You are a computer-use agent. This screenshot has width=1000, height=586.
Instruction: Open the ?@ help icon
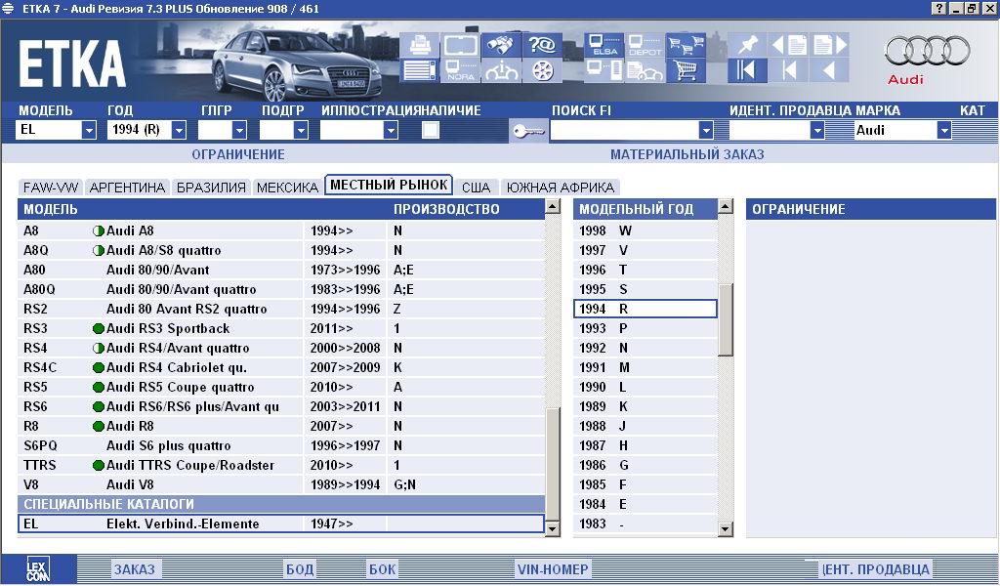[x=542, y=45]
